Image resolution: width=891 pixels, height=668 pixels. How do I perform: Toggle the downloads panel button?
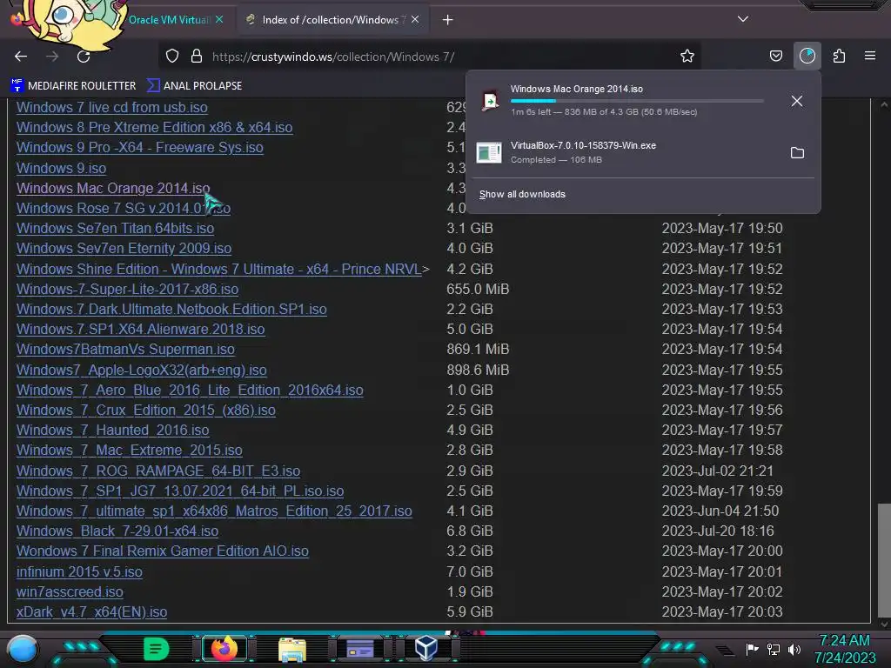pos(807,57)
